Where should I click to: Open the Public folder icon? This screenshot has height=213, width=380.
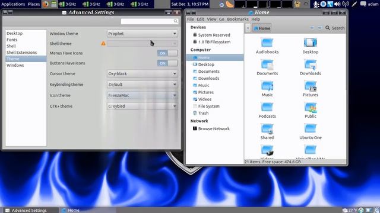(x=310, y=107)
